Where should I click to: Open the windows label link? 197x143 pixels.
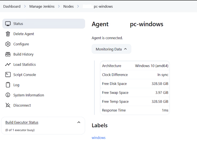[98, 138]
